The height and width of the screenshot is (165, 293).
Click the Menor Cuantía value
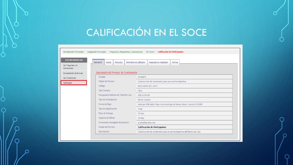click(144, 100)
